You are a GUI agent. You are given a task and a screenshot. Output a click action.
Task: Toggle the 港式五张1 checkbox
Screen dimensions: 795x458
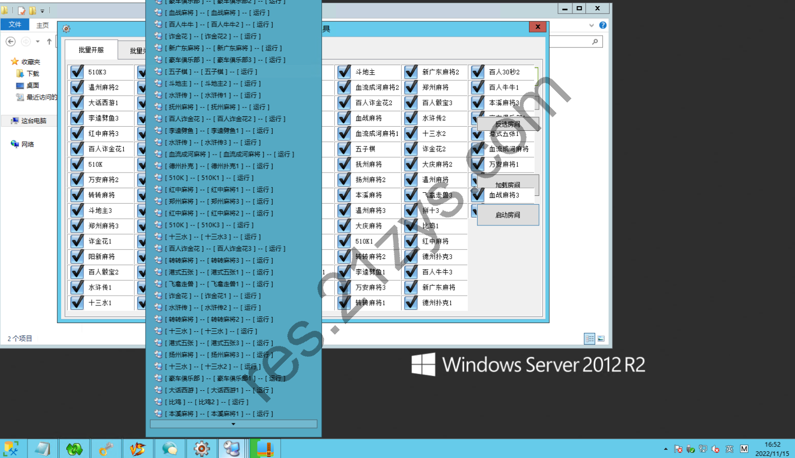(478, 133)
